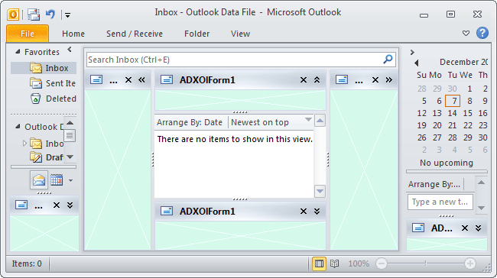The image size is (497, 278).
Task: Collapse the Outlook Data File tree
Action: [x=18, y=126]
